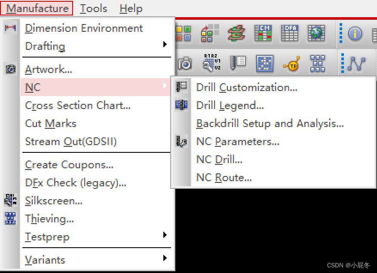Open NC Drill... dialog
The width and height of the screenshot is (377, 273).
point(219,159)
